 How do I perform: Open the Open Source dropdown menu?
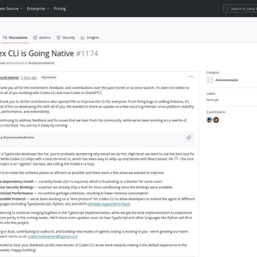[11, 8]
